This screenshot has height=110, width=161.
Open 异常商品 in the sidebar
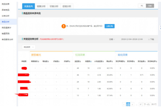[x=6, y=10]
